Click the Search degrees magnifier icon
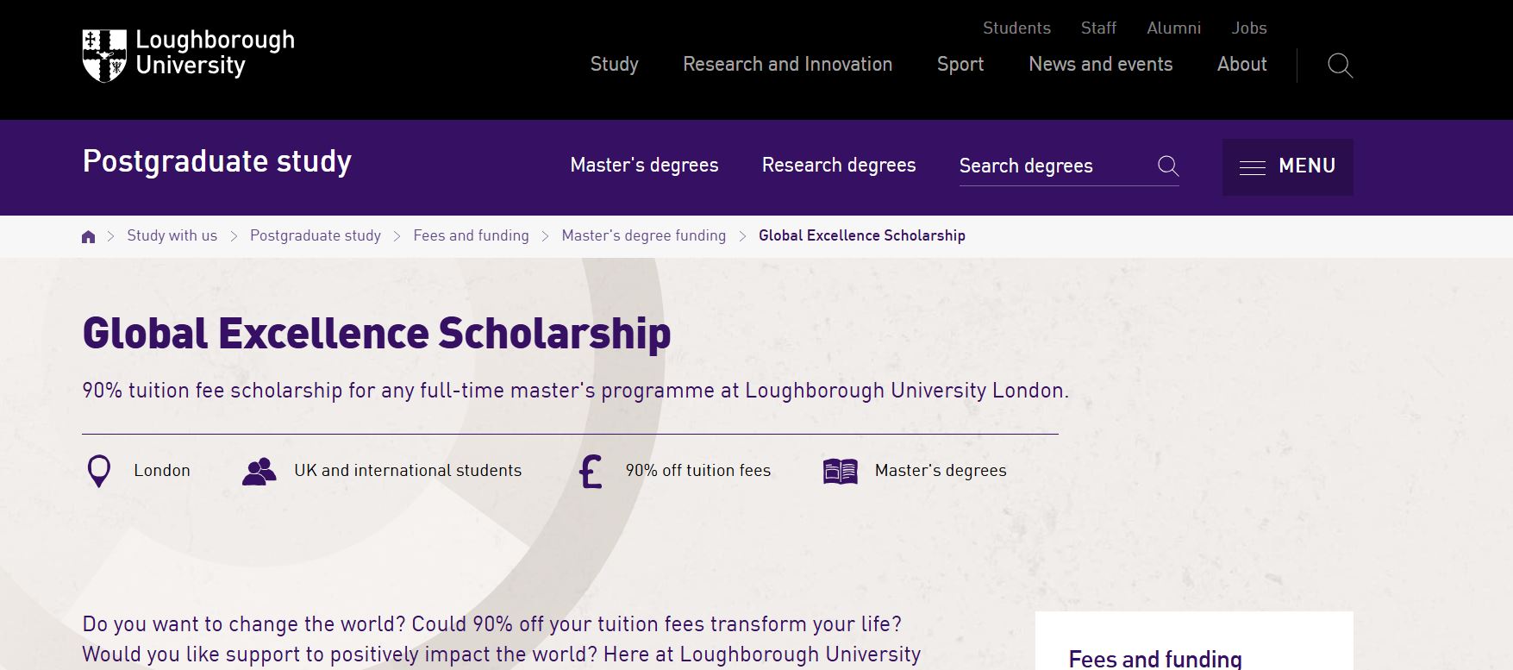The height and width of the screenshot is (670, 1513). point(1168,166)
